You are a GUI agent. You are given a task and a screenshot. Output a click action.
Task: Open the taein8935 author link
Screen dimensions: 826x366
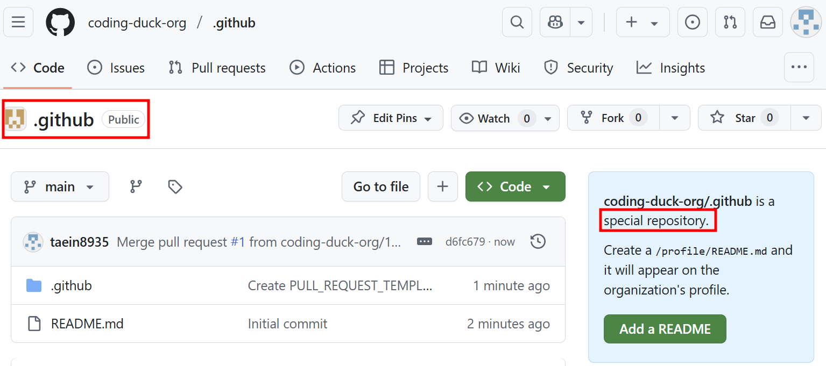click(x=80, y=242)
